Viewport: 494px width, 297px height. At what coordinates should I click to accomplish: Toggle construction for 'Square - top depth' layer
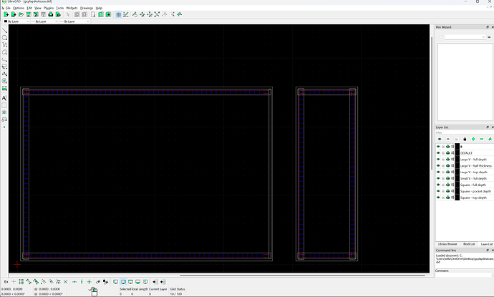pyautogui.click(x=452, y=198)
